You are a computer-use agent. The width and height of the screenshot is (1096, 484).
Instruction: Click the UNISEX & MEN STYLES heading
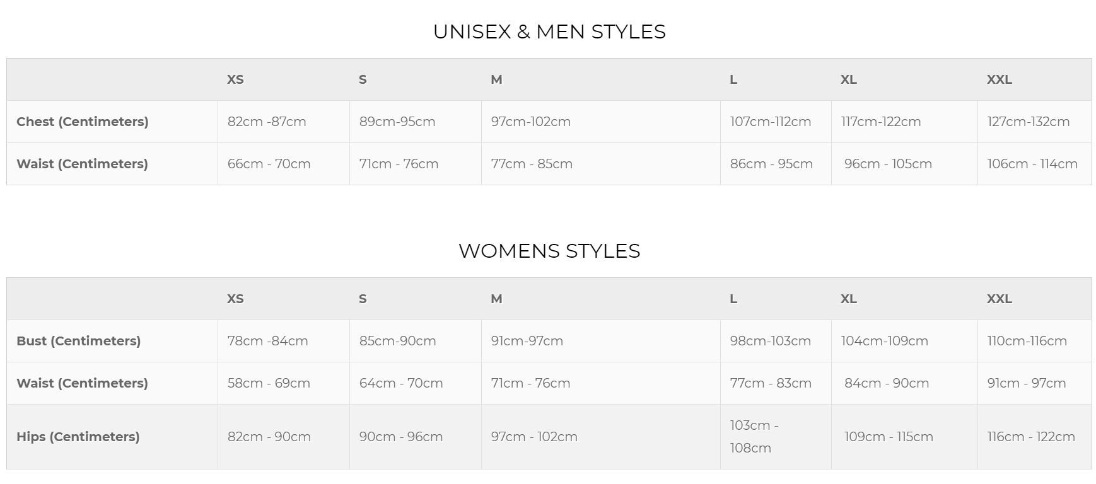click(549, 32)
